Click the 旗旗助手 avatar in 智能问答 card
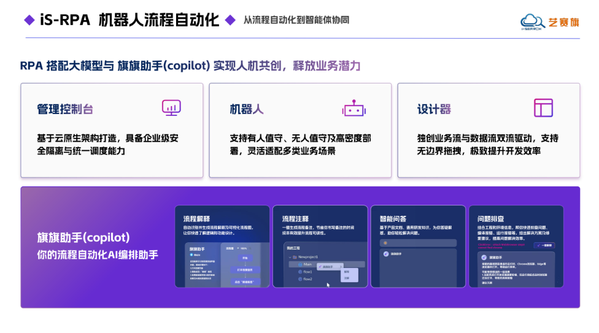 pos(386,253)
